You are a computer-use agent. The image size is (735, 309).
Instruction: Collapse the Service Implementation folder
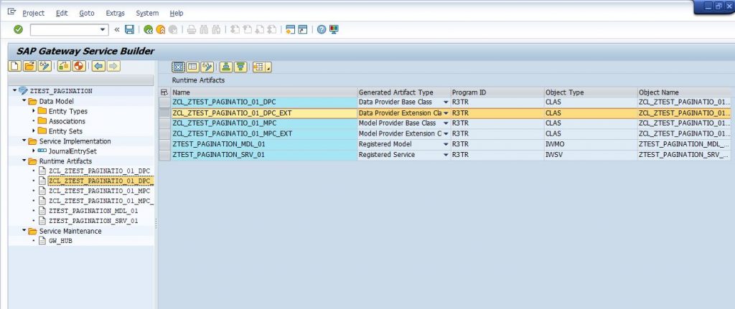(24, 141)
